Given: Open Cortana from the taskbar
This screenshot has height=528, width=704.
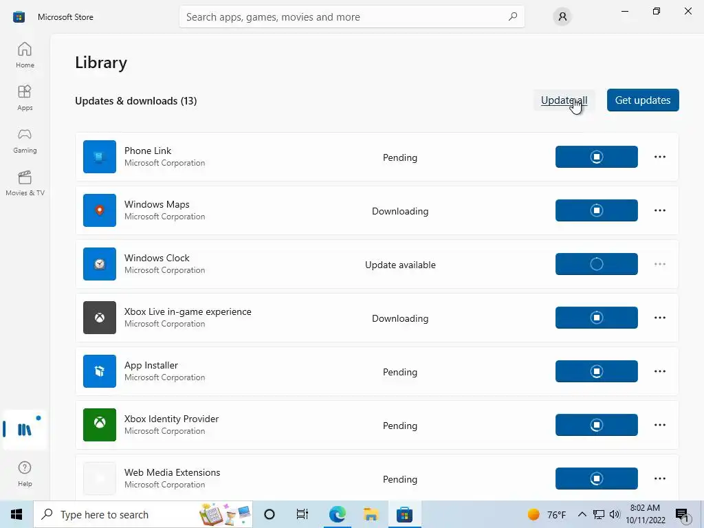Looking at the screenshot, I should click(x=269, y=514).
